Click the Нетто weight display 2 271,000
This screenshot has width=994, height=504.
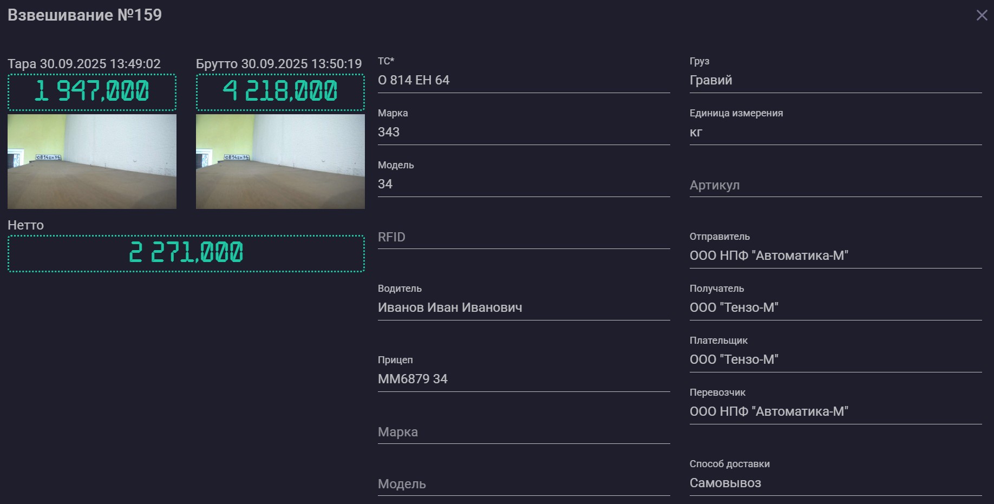coord(186,253)
